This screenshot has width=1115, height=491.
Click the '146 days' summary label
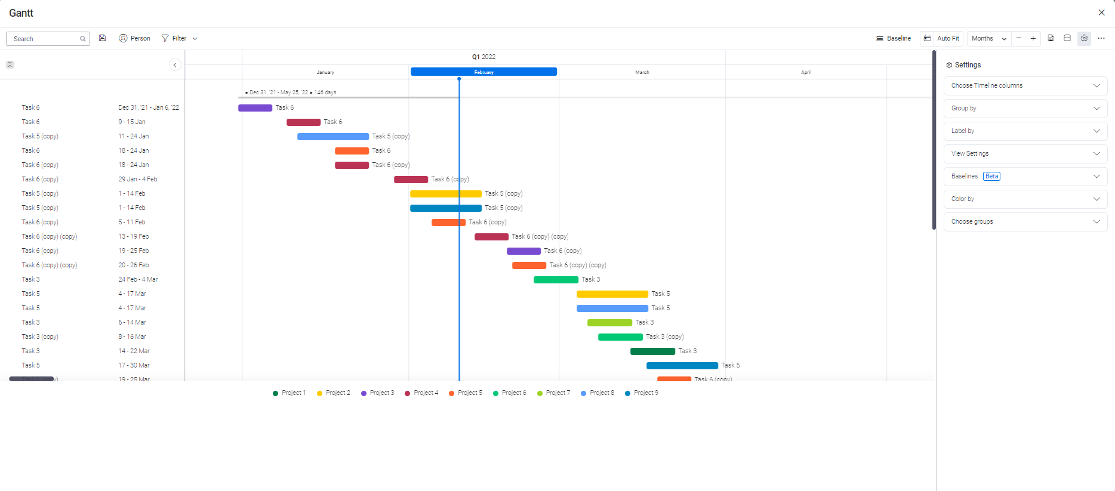(x=325, y=92)
